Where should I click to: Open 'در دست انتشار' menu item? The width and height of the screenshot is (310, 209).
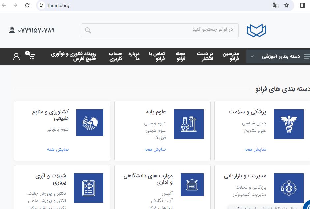tap(205, 56)
